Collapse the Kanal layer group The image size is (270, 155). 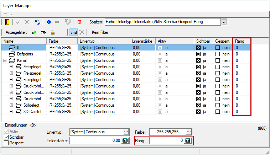5,60
